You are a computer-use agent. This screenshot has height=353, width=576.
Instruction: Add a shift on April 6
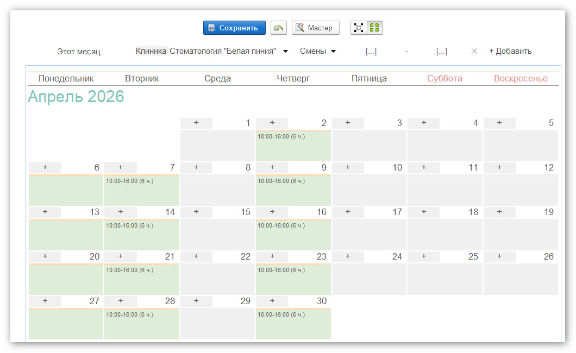click(x=45, y=167)
